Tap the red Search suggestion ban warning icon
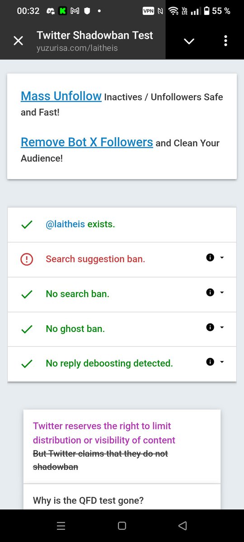 pyautogui.click(x=27, y=259)
